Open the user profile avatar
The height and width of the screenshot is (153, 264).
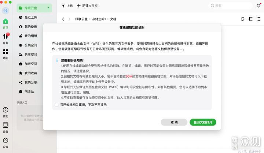pos(5,11)
